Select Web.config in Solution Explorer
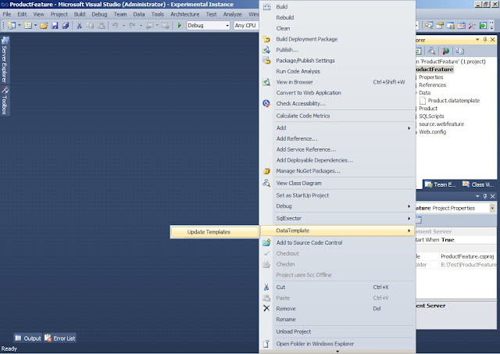This screenshot has height=354, width=500. point(432,132)
